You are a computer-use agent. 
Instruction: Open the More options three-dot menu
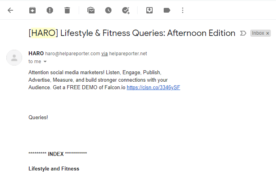click(183, 10)
